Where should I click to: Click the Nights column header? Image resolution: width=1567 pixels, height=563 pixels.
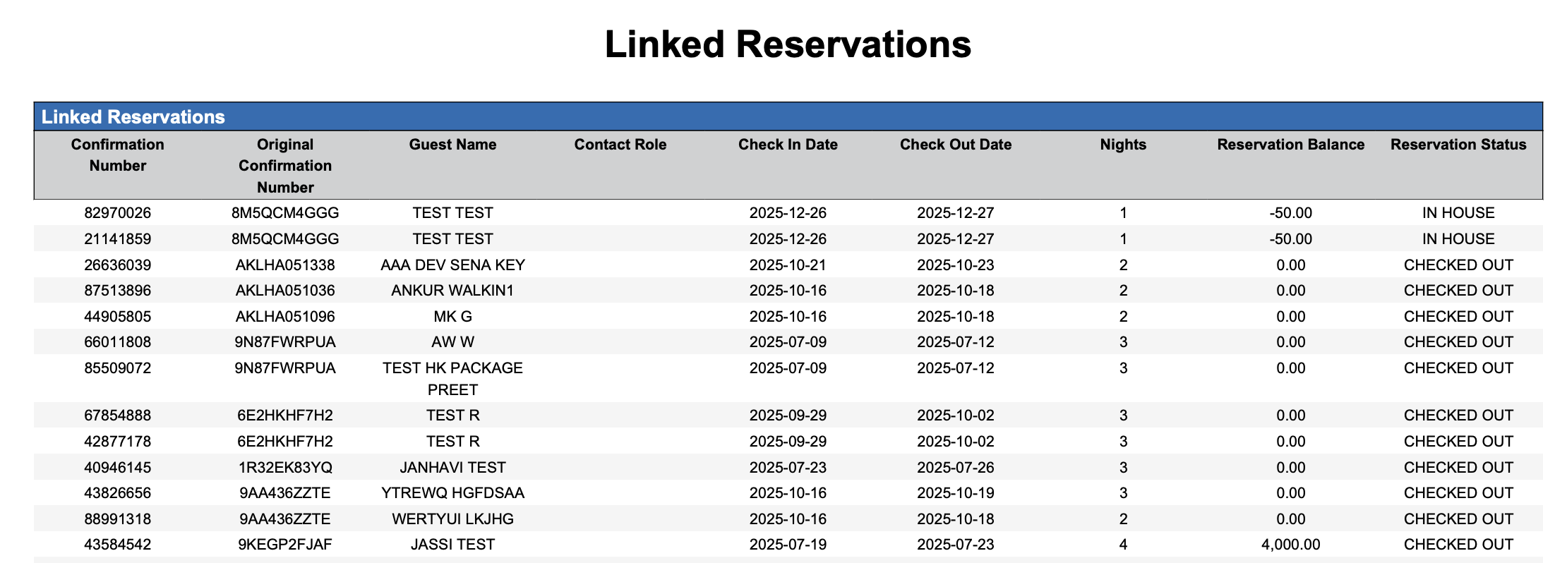[1123, 145]
